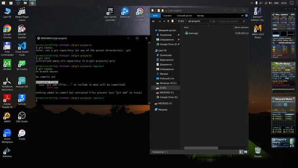Select Batman Arkham City desktop icon
The width and height of the screenshot is (298, 168).
[257, 14]
